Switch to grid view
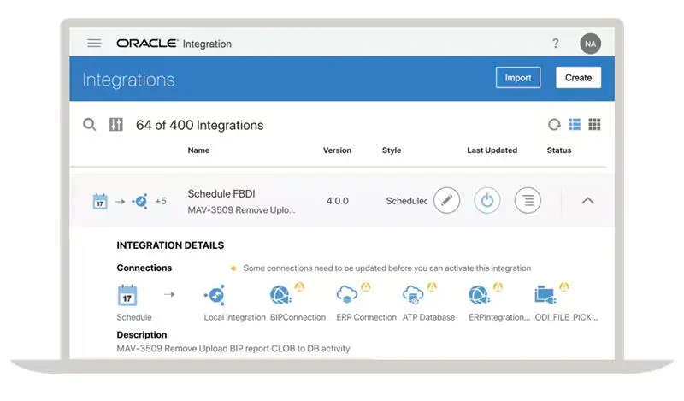Screen dimensions: 684x401 pos(594,124)
